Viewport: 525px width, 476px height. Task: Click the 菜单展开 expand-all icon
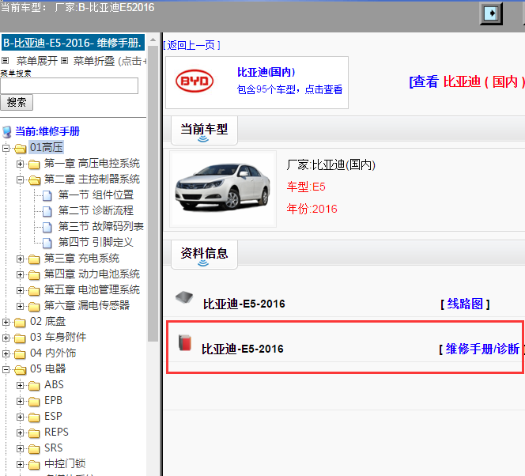pos(5,61)
